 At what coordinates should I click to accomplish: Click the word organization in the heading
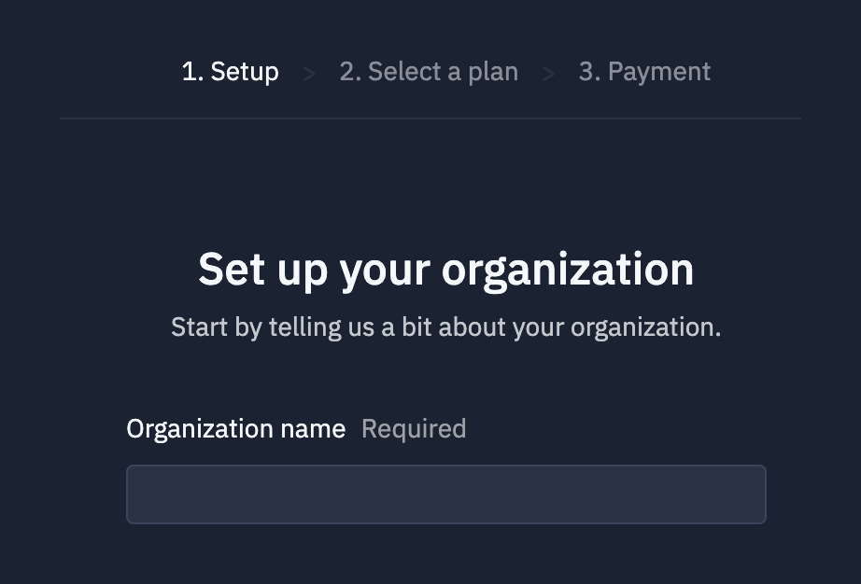(x=567, y=270)
